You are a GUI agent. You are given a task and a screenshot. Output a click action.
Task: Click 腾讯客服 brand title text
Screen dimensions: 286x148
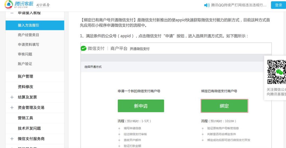[x=24, y=3]
